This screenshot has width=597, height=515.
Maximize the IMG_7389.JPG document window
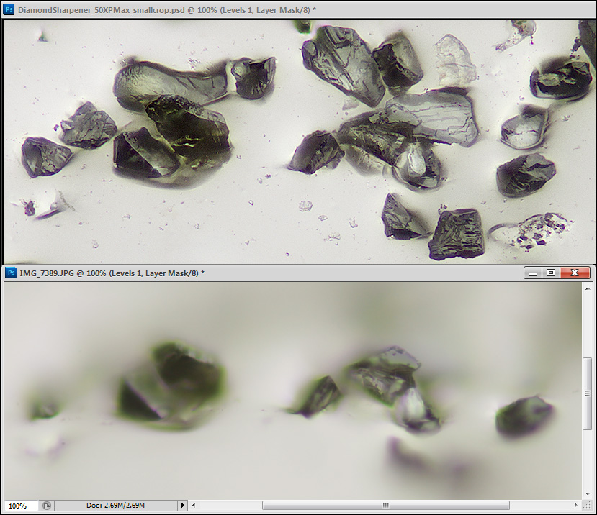550,273
